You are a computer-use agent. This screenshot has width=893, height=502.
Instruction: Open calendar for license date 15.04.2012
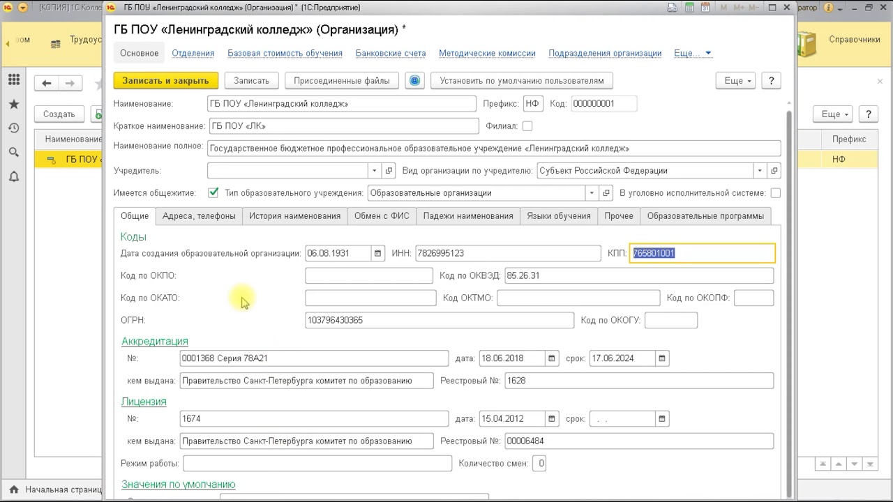pos(552,419)
